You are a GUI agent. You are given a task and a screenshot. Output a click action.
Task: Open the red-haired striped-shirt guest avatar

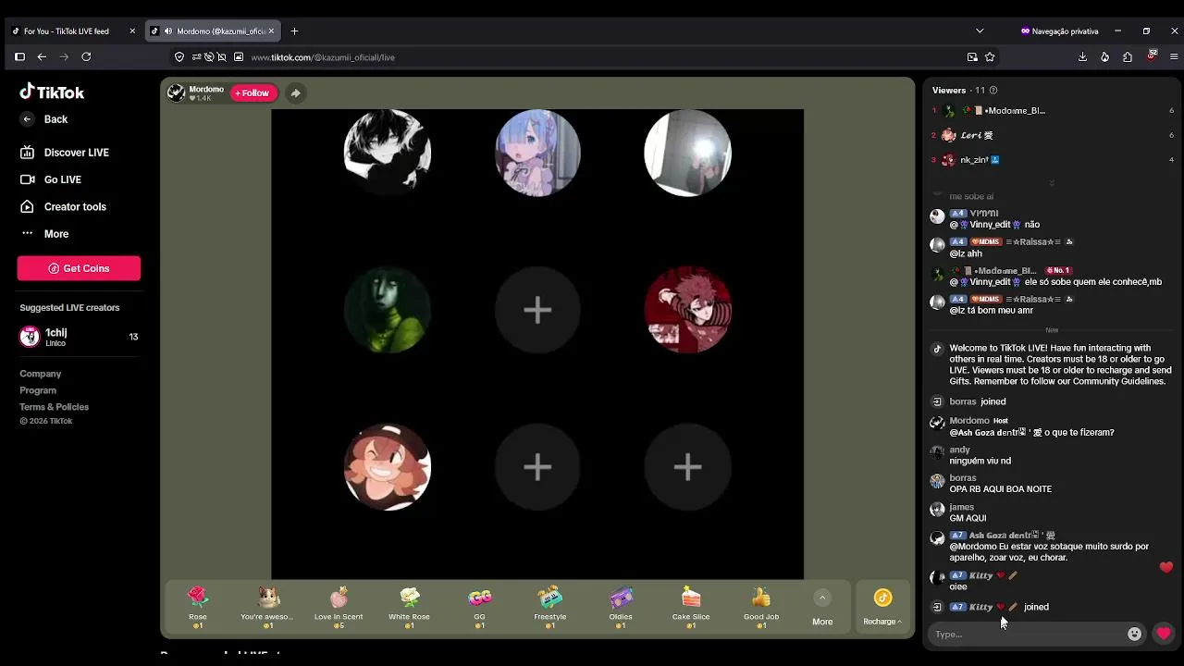[x=687, y=310]
